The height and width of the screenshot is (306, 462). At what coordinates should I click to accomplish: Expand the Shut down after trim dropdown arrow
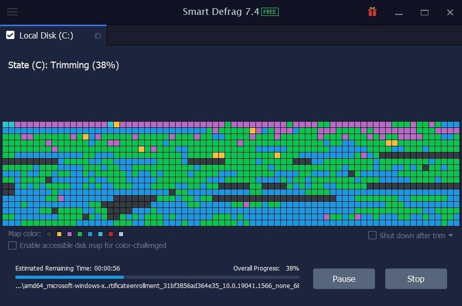coord(451,236)
